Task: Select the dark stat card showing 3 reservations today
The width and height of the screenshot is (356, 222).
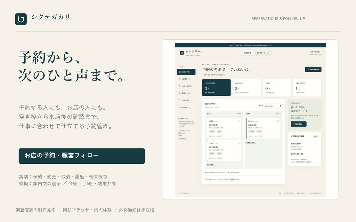Action: [216, 87]
